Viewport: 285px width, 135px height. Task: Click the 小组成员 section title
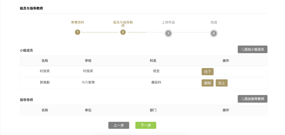[x=26, y=51]
